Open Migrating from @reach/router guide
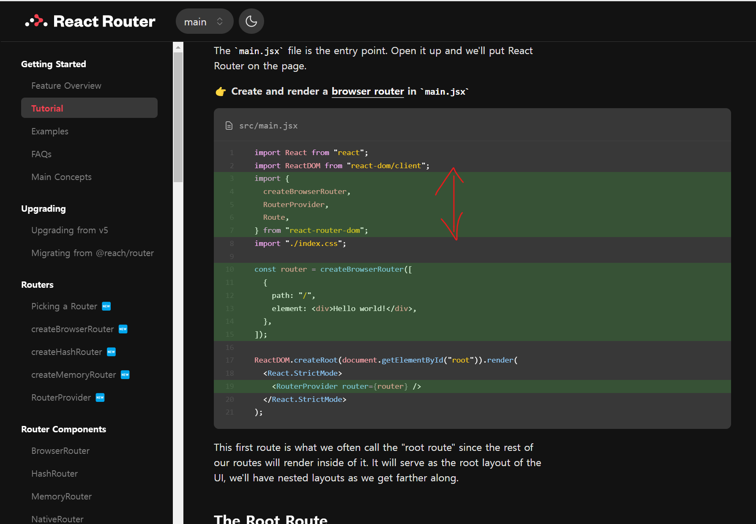The image size is (756, 524). [93, 253]
